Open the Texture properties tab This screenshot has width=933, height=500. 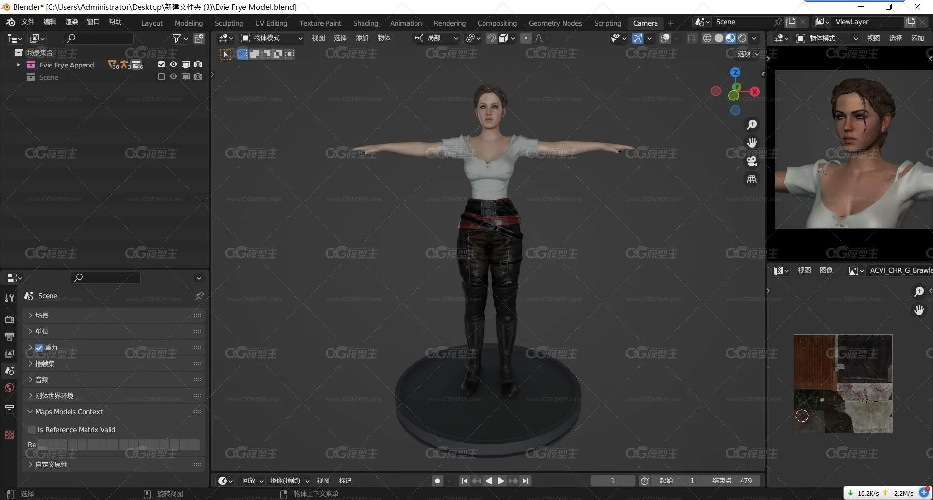pos(9,434)
